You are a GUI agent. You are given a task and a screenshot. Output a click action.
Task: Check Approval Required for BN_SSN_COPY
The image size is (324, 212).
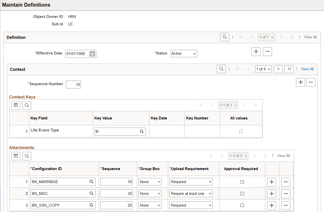(x=242, y=205)
